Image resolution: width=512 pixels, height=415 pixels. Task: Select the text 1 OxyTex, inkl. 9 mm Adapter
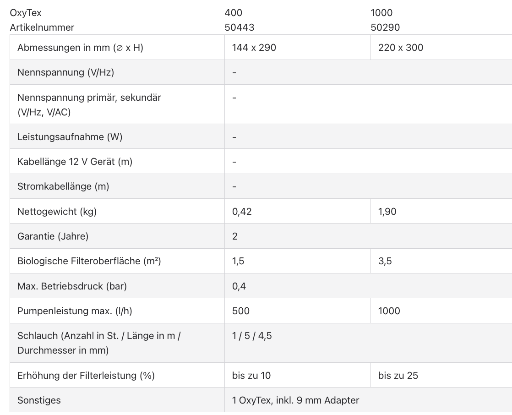[295, 400]
